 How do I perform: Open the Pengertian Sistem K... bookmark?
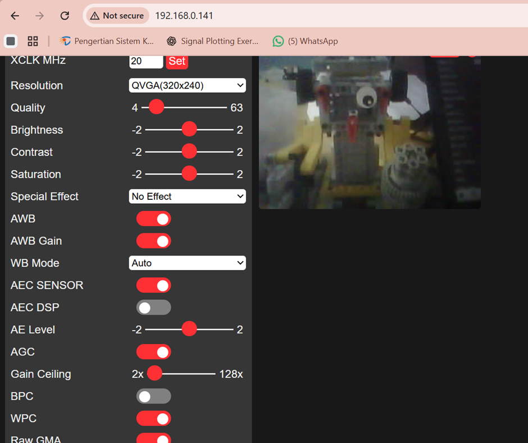106,41
